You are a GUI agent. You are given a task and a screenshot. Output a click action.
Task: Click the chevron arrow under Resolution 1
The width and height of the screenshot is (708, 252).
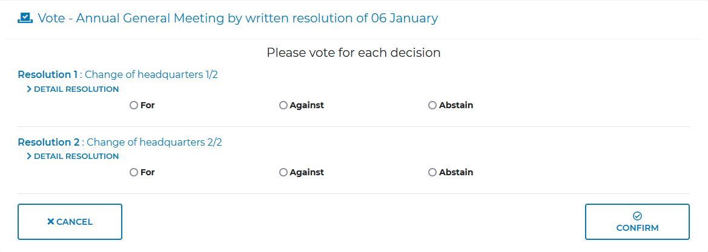click(29, 89)
